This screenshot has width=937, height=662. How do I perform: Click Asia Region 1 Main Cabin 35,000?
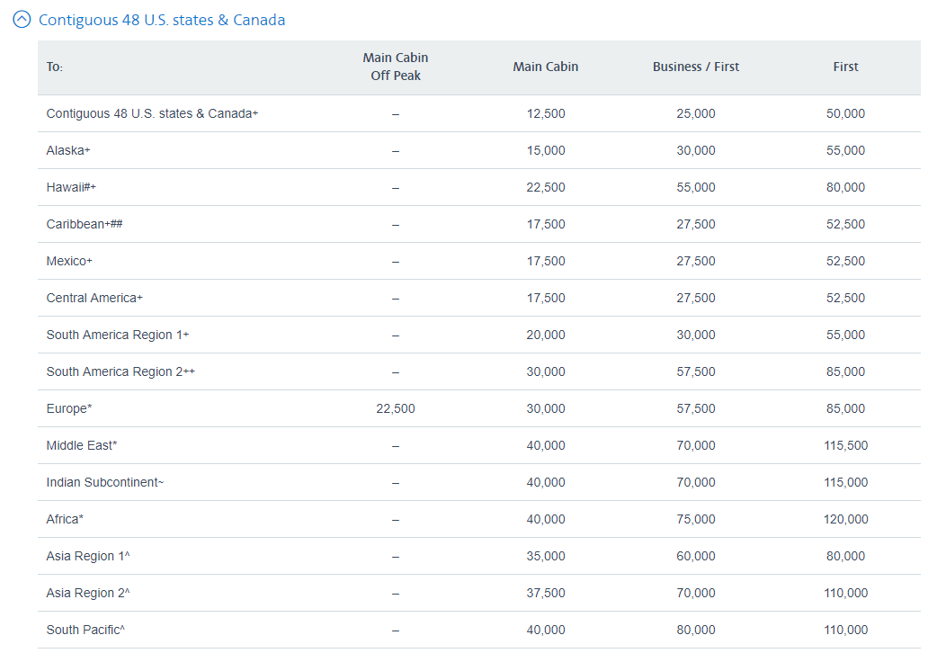click(546, 556)
